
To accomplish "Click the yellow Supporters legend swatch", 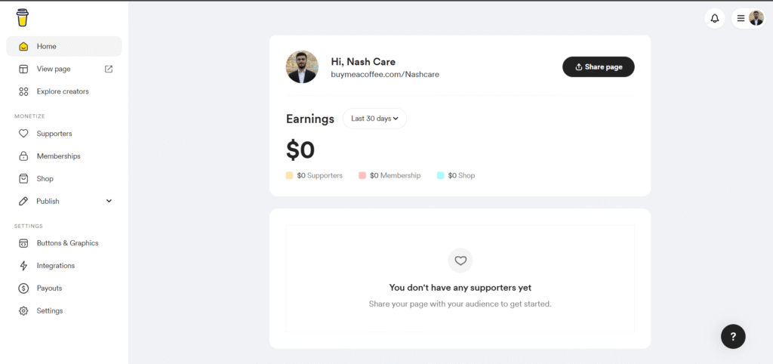I will (x=290, y=175).
